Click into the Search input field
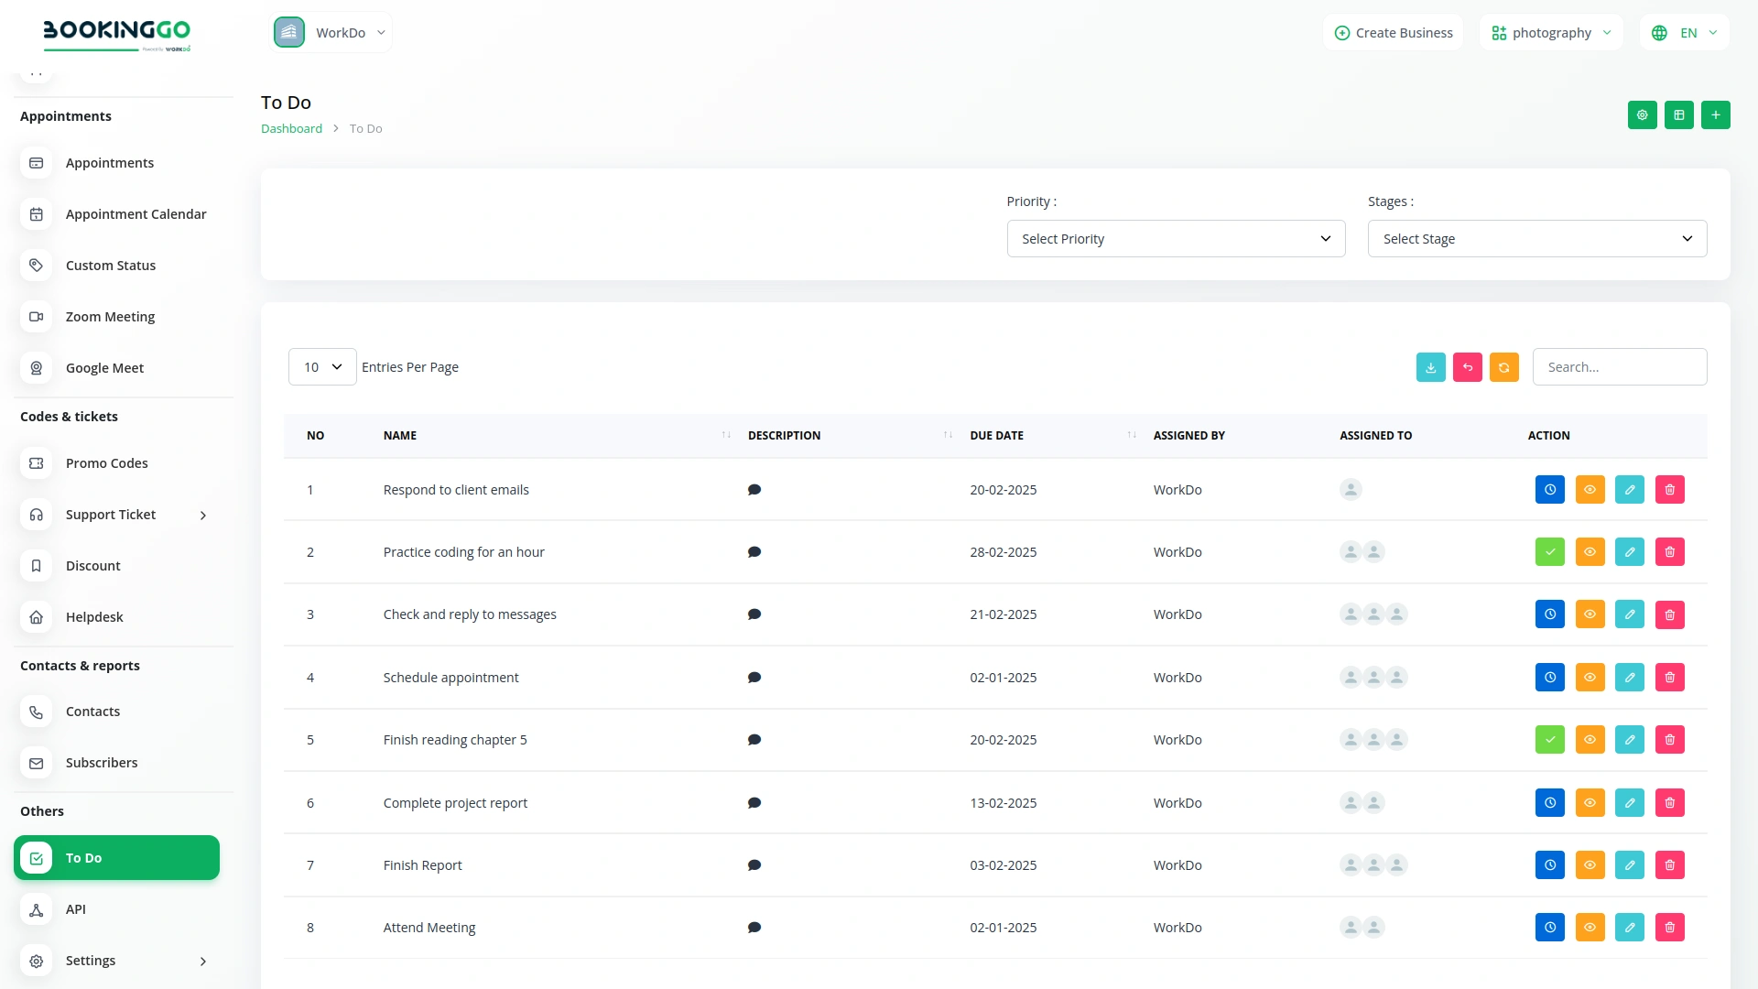This screenshot has height=989, width=1758. 1619,367
